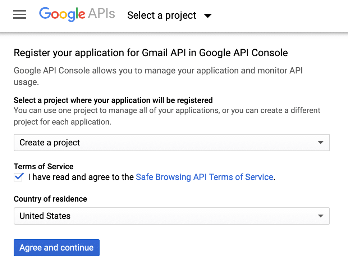
Task: Uncheck the Terms of Service agreement checkbox
Action: (x=19, y=177)
